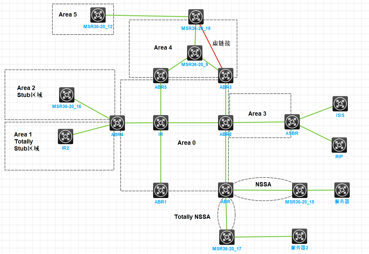Click the ISIS router icon
The width and height of the screenshot is (369, 254).
pos(340,104)
